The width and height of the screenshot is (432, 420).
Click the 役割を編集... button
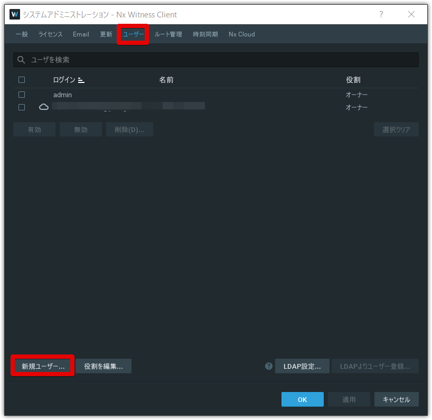point(104,366)
